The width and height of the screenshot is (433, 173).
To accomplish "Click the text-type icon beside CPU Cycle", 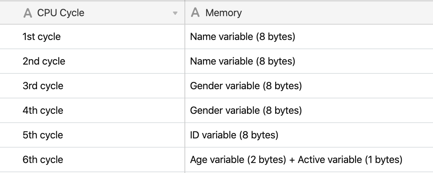I will pyautogui.click(x=28, y=13).
